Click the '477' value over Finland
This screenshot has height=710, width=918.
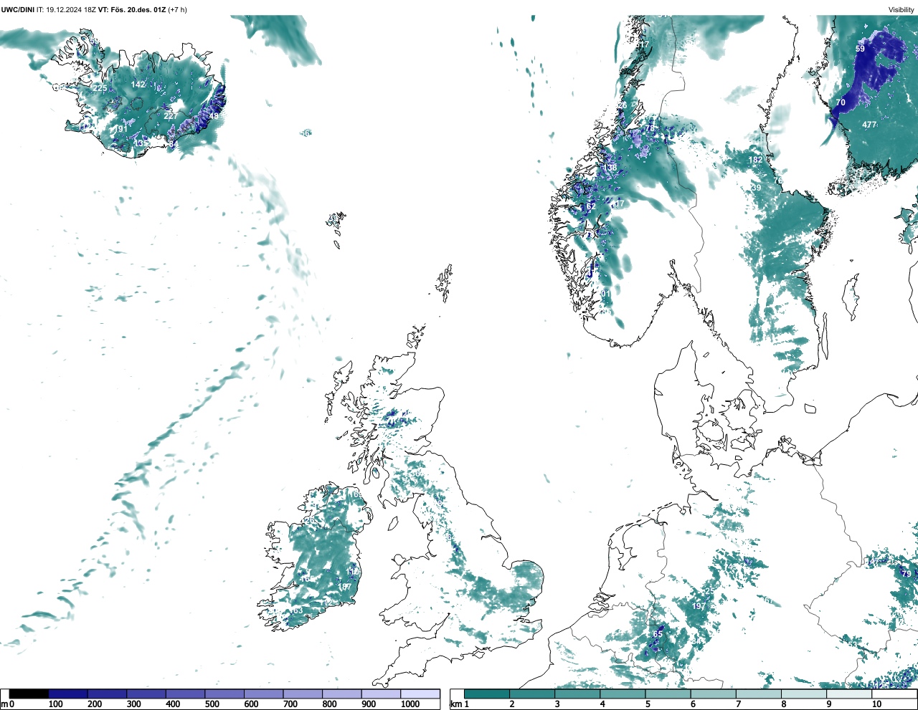coord(869,125)
